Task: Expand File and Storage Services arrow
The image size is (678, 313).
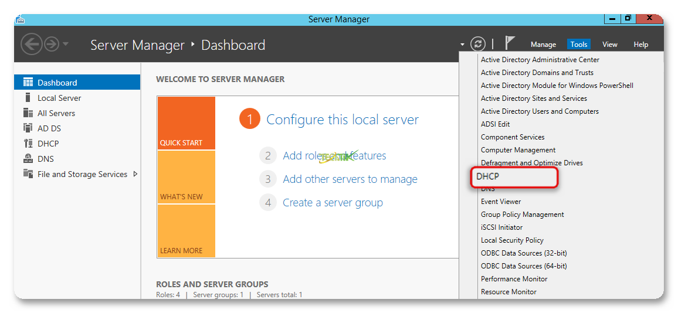Action: 135,174
